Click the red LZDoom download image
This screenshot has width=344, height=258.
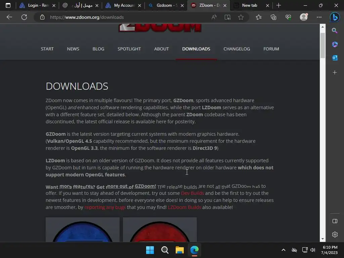pyautogui.click(x=160, y=230)
